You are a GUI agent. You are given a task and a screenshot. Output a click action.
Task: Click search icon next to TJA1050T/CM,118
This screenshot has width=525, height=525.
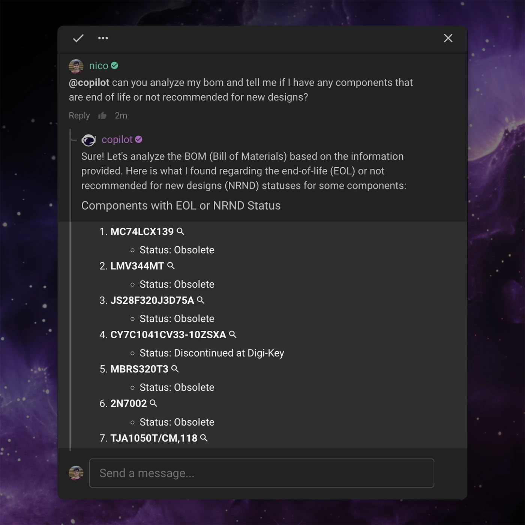[204, 438]
